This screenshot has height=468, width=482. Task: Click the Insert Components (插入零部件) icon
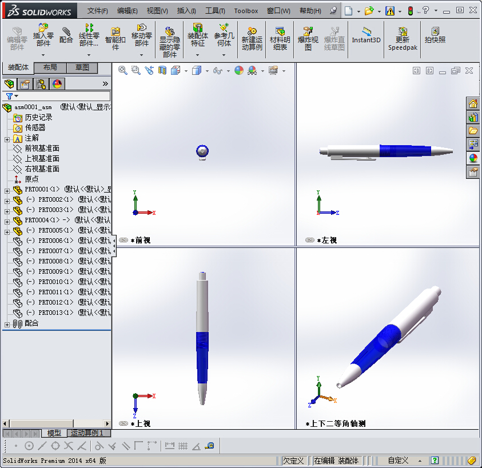click(43, 35)
